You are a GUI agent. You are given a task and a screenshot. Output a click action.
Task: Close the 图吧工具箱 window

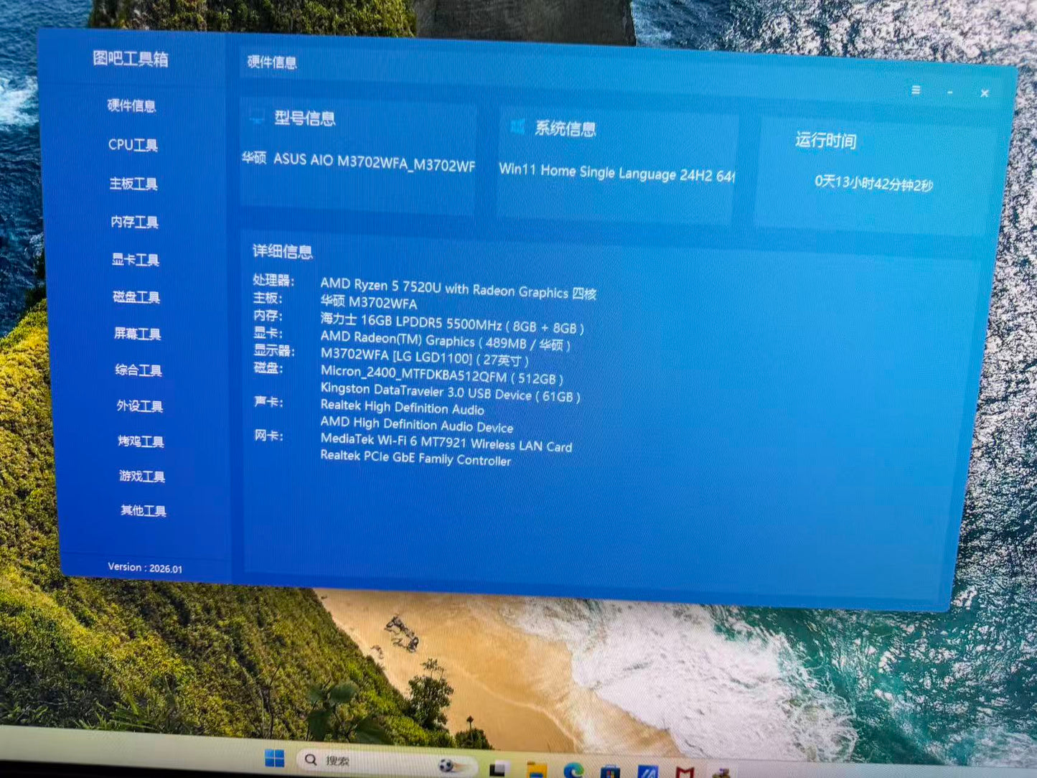click(985, 93)
